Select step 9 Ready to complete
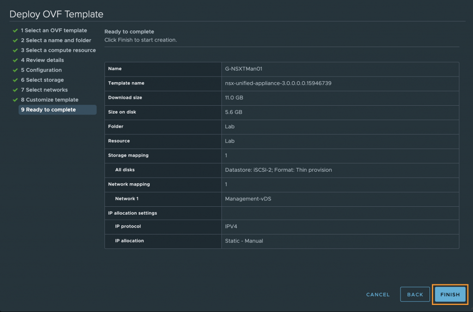Viewport: 473px width, 312px height. point(58,110)
